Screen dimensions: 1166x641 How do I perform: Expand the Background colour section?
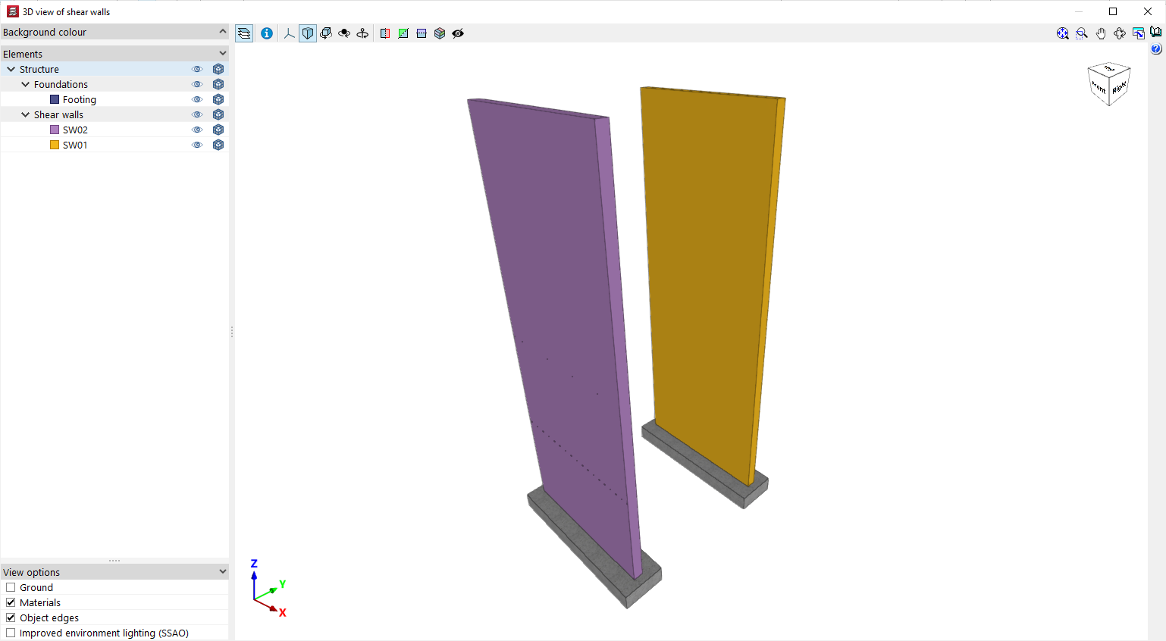(222, 32)
